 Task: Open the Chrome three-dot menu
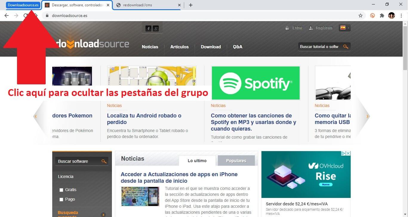click(401, 15)
